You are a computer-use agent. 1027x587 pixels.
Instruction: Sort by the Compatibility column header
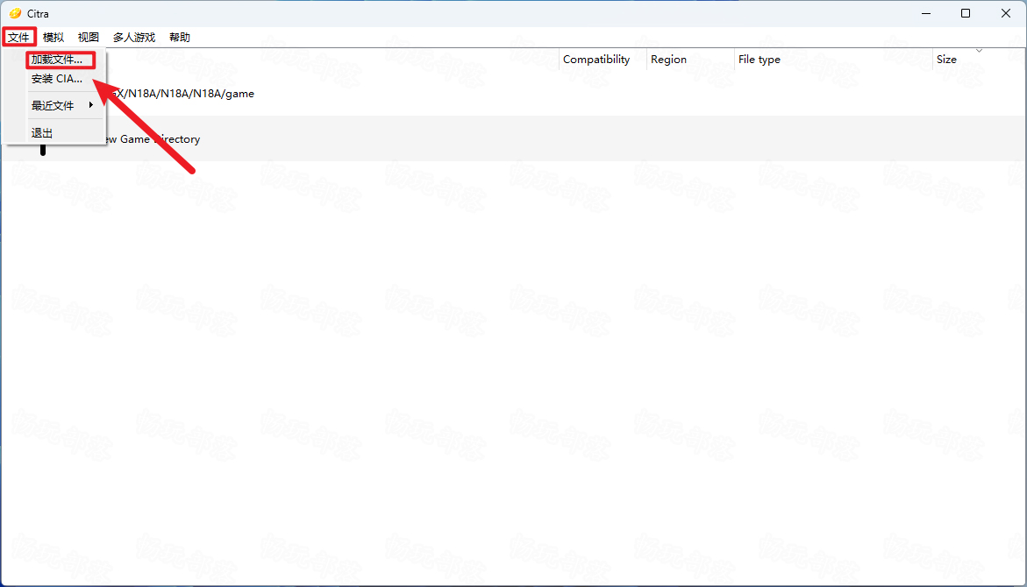pos(596,60)
